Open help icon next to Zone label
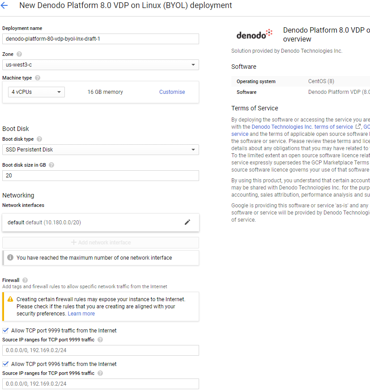The image size is (370, 391). coord(19,54)
